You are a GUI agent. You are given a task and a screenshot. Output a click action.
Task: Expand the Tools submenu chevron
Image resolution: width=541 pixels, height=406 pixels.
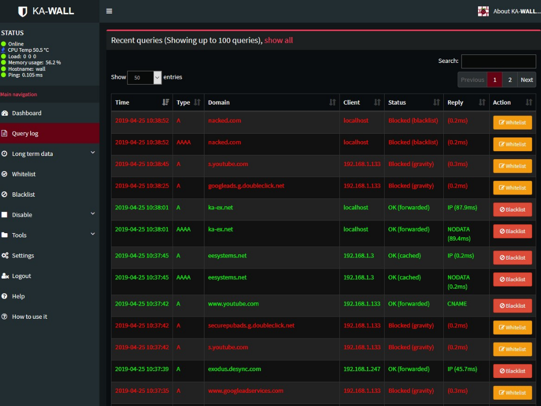[x=92, y=234]
